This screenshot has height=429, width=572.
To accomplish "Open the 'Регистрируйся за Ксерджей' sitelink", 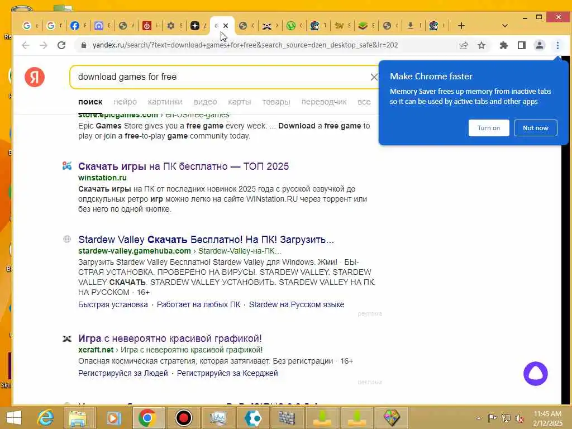I will (x=227, y=373).
